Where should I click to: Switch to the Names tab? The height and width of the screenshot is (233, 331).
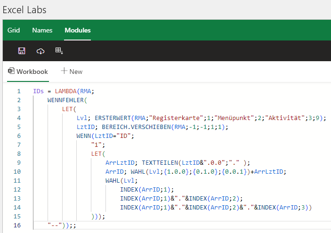click(42, 30)
